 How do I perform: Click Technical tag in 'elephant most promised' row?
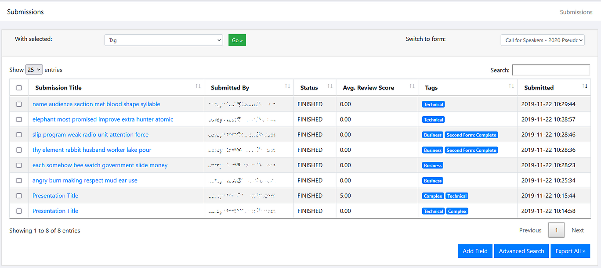pos(434,120)
